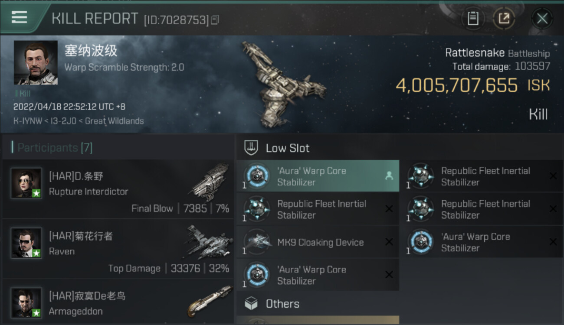Select the highlighted 'Aura' Warp Core Stabilizer
The image size is (564, 325).
tap(318, 176)
